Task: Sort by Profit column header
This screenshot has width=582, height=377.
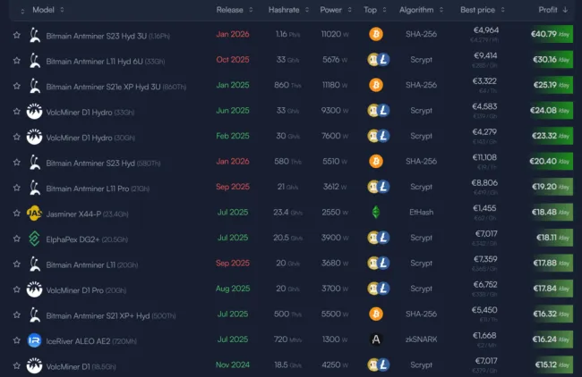Action: point(548,10)
